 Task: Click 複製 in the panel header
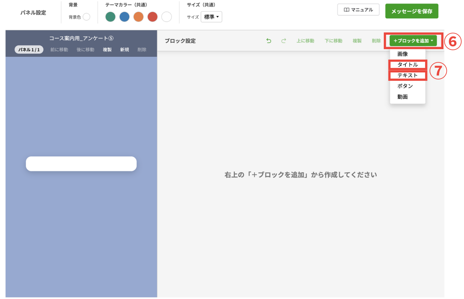[107, 49]
